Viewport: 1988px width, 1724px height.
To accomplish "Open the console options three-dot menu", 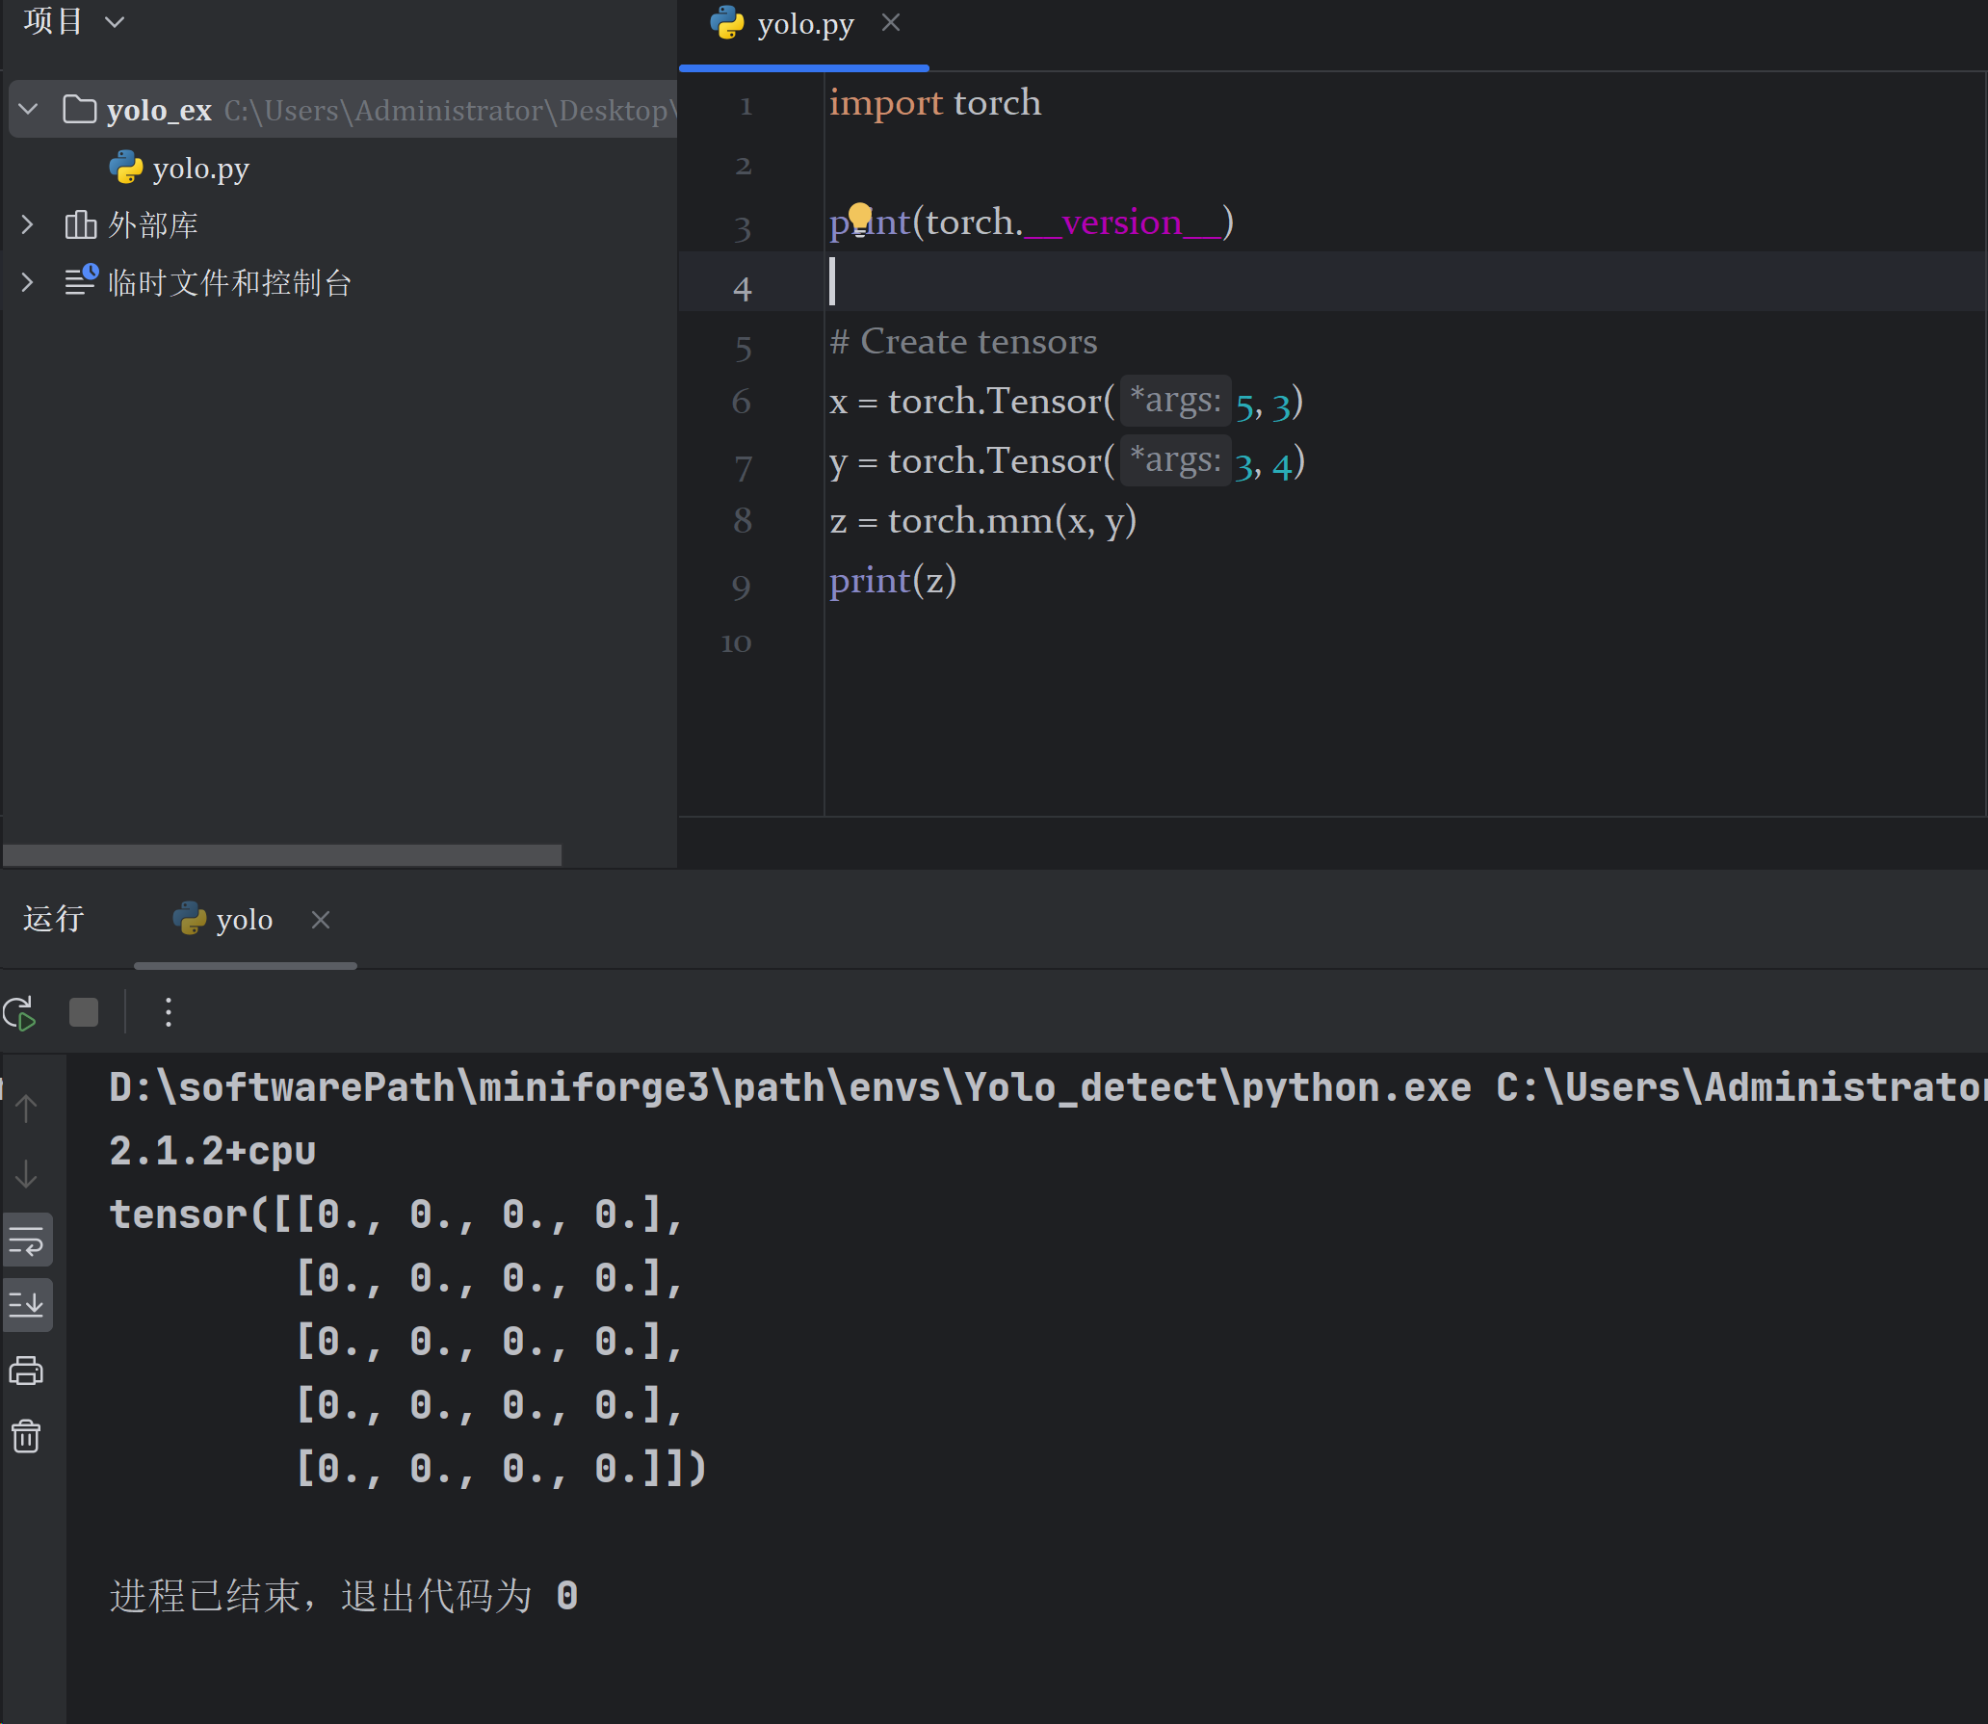I will pyautogui.click(x=168, y=1012).
